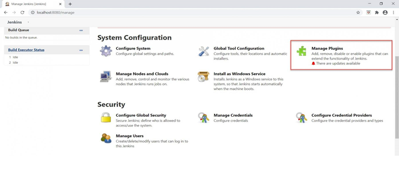
Task: Click the red updates available bell icon
Action: point(313,64)
